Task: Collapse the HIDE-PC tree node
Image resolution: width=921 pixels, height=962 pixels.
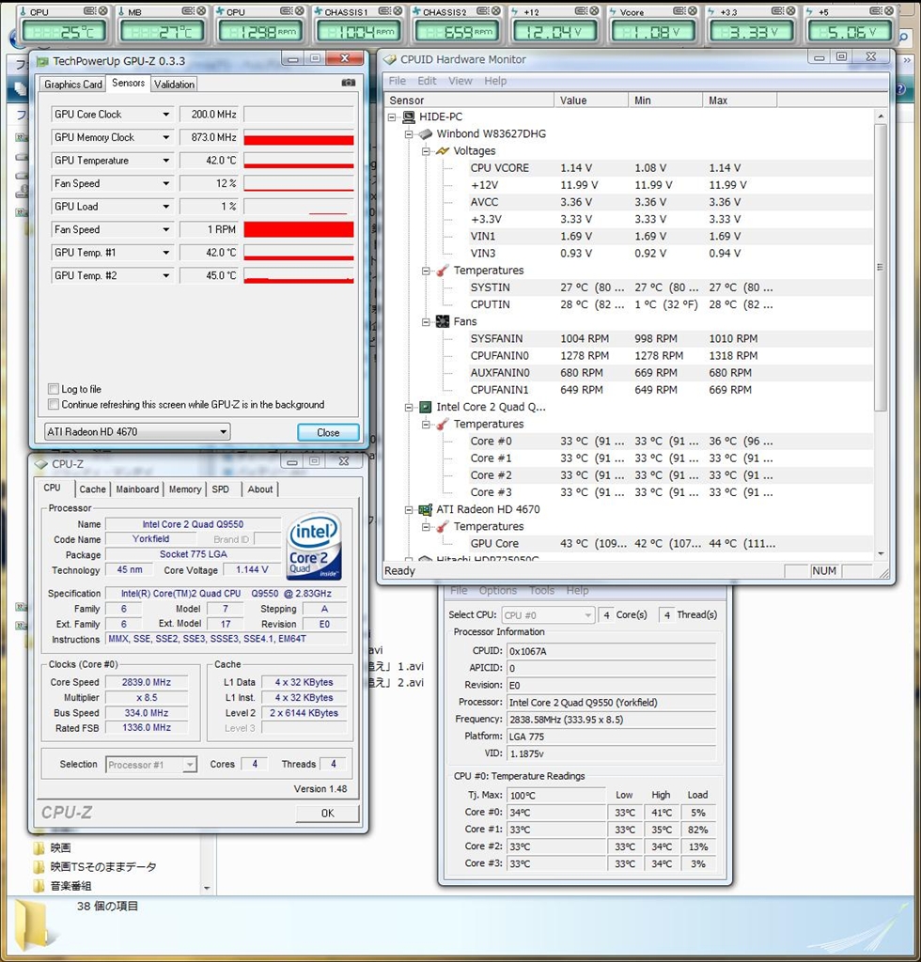Action: click(x=392, y=116)
